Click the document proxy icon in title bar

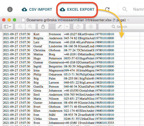23,20
